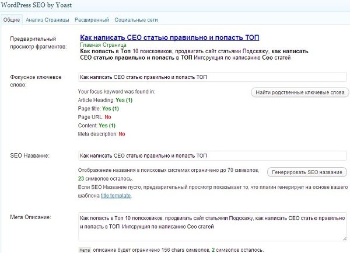Select the 'Article Heading: Yes (1)' line
Image resolution: width=350 pixels, height=253 pixels.
(105, 100)
